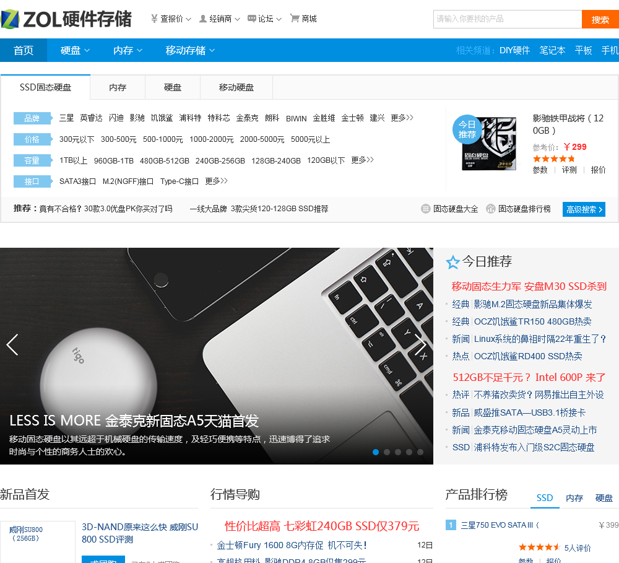Select 内存 tab in 产品排行榜
The width and height of the screenshot is (619, 563).
(574, 498)
